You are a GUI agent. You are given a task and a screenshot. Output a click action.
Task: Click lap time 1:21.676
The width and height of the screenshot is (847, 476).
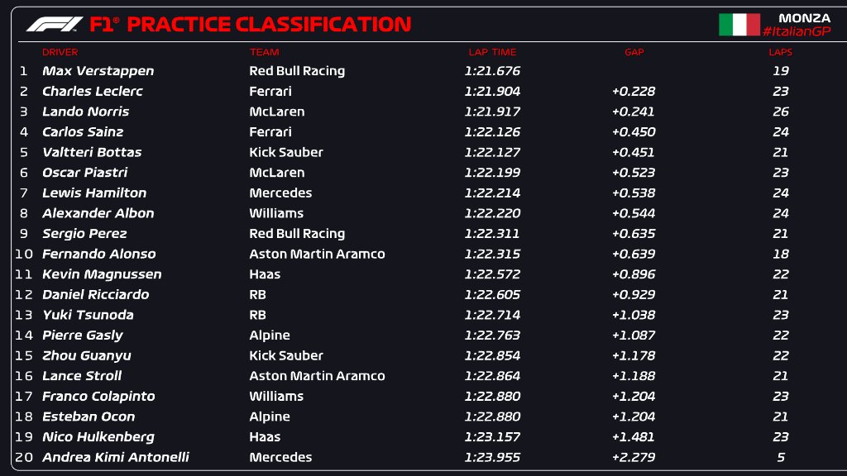point(492,71)
